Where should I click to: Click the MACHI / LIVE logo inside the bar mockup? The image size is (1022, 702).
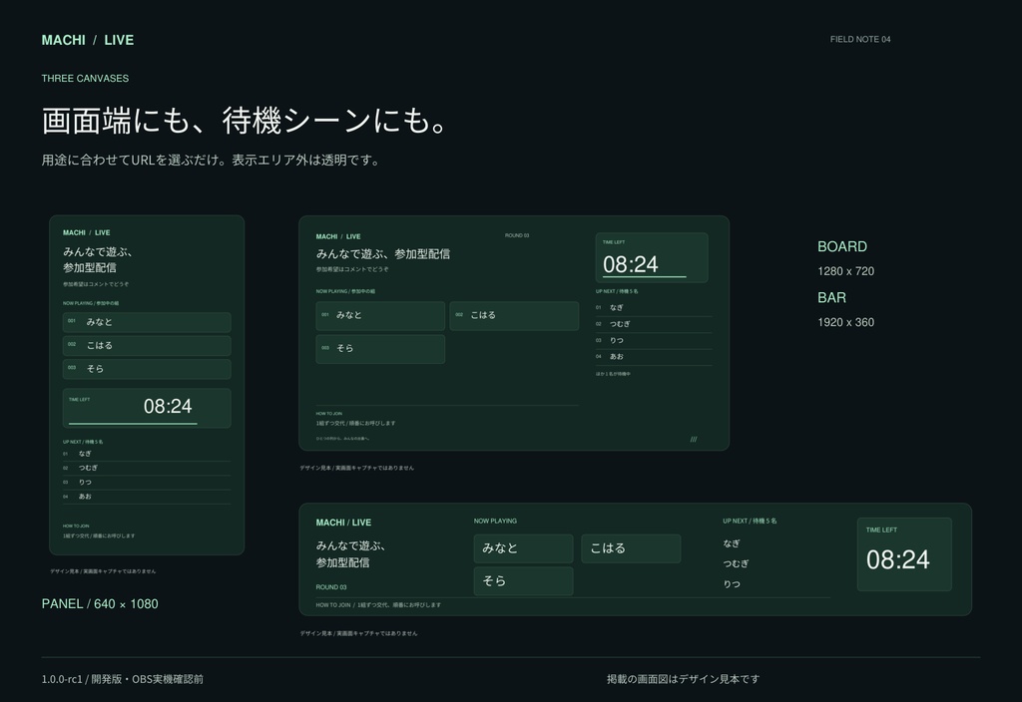pos(343,523)
